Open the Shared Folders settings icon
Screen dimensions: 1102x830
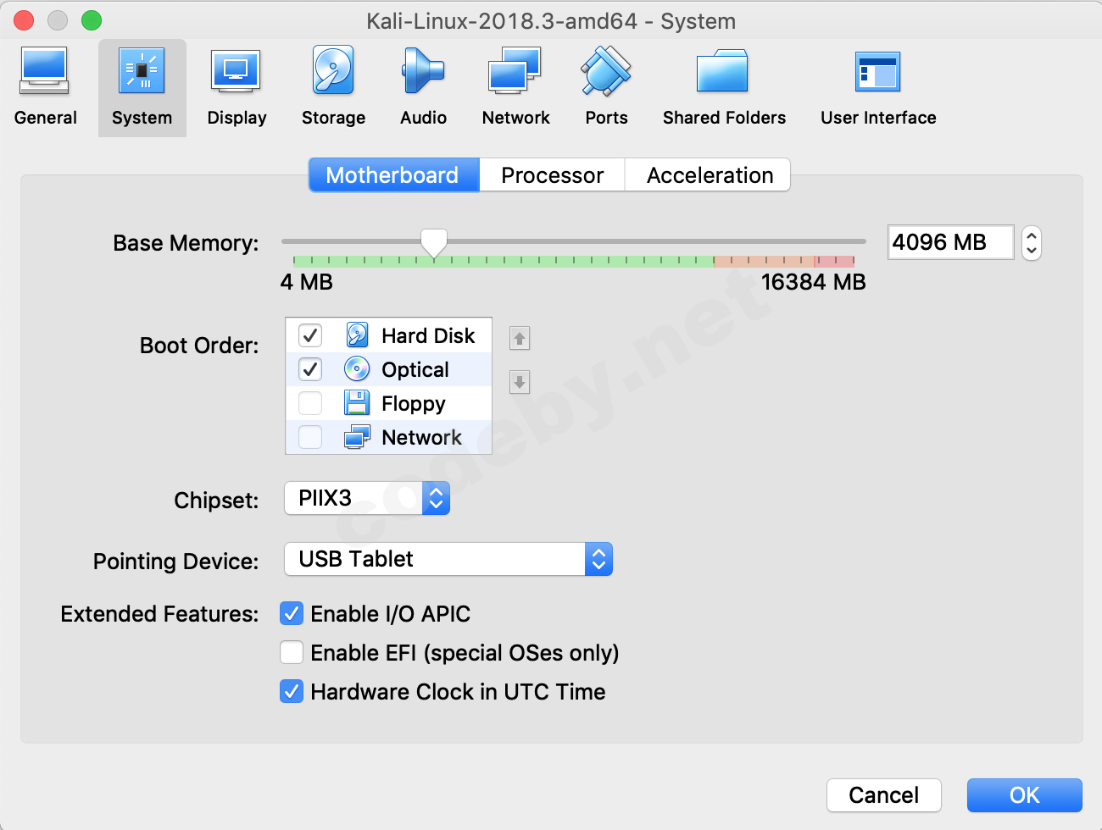tap(723, 71)
